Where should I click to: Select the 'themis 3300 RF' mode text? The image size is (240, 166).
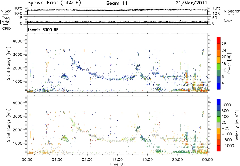(43, 30)
